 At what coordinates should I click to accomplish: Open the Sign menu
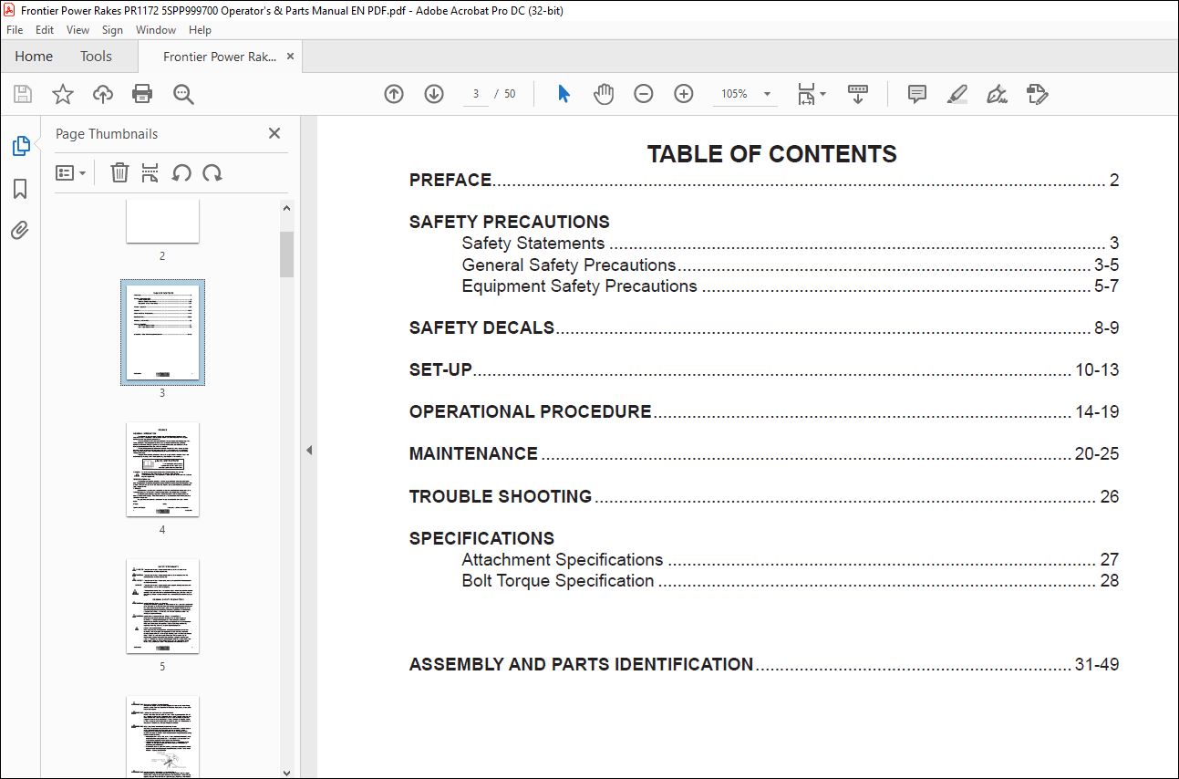point(112,30)
